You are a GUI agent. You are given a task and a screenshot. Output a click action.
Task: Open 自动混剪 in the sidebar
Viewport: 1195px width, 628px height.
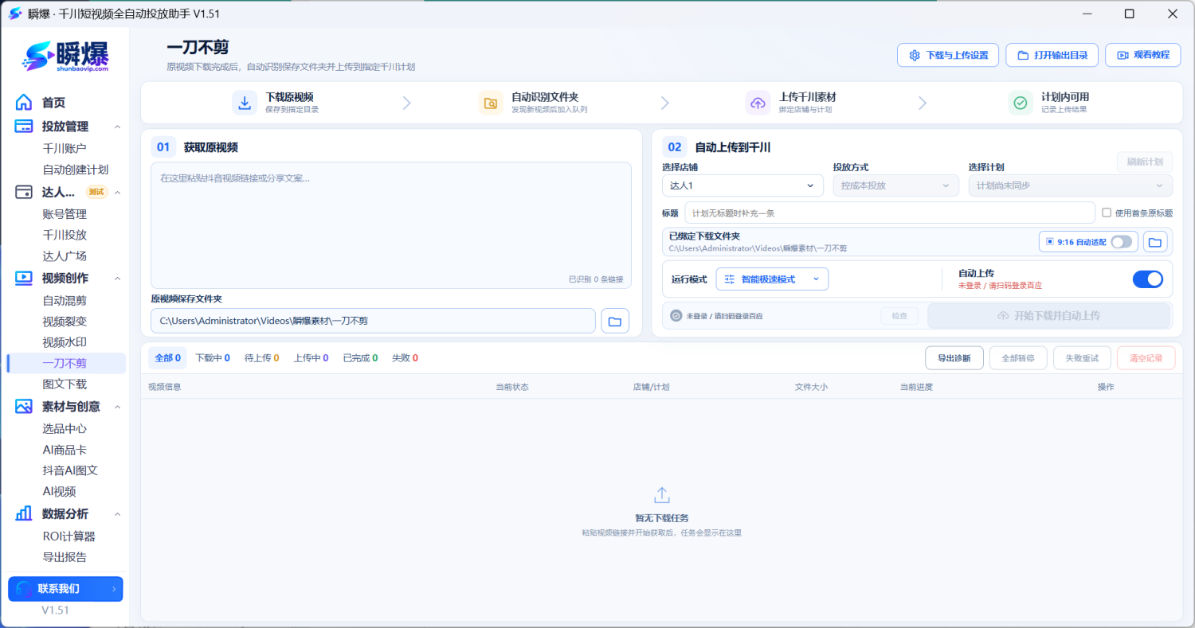coord(65,300)
